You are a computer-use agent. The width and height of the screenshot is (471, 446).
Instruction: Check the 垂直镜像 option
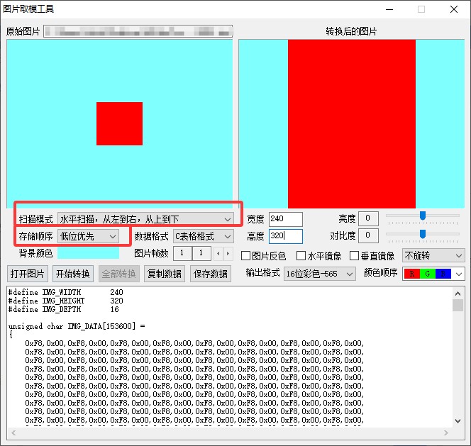[355, 256]
